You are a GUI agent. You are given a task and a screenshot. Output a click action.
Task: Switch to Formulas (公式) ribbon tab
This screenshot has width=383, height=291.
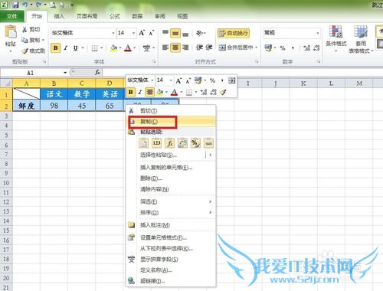tap(115, 16)
